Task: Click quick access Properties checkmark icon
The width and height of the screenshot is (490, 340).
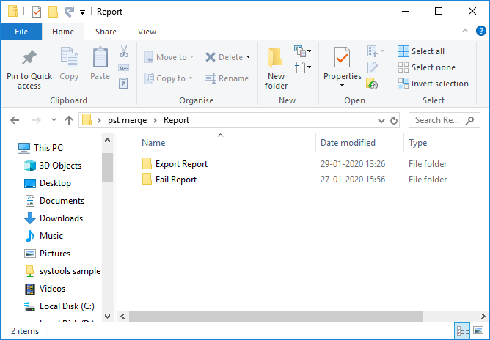Action: coord(37,12)
